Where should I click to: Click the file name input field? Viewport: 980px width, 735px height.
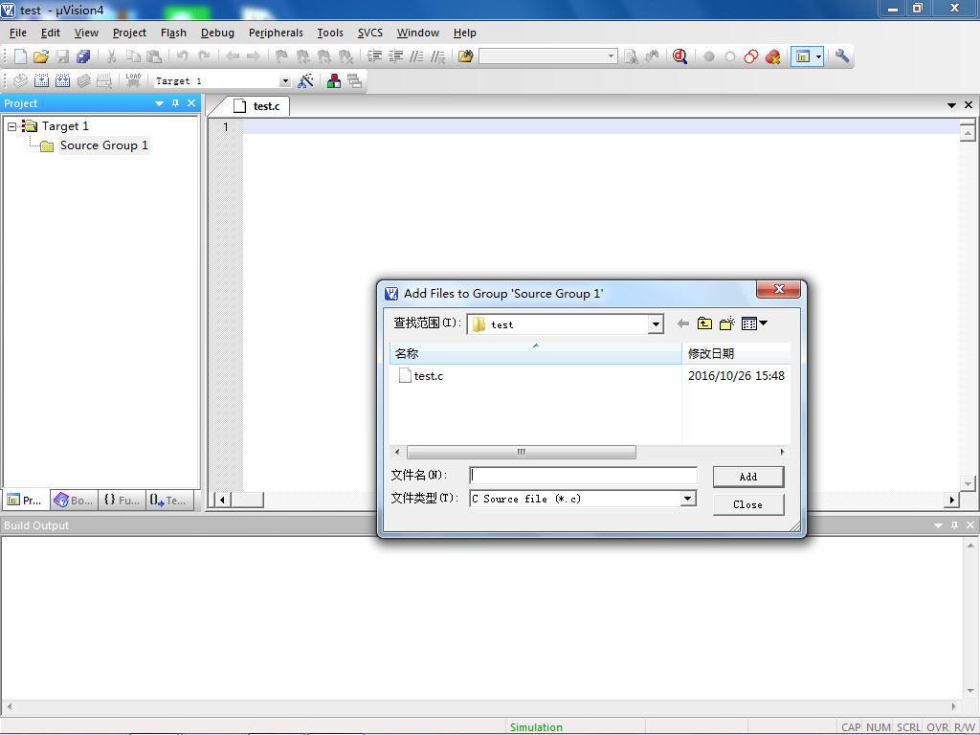click(x=583, y=476)
